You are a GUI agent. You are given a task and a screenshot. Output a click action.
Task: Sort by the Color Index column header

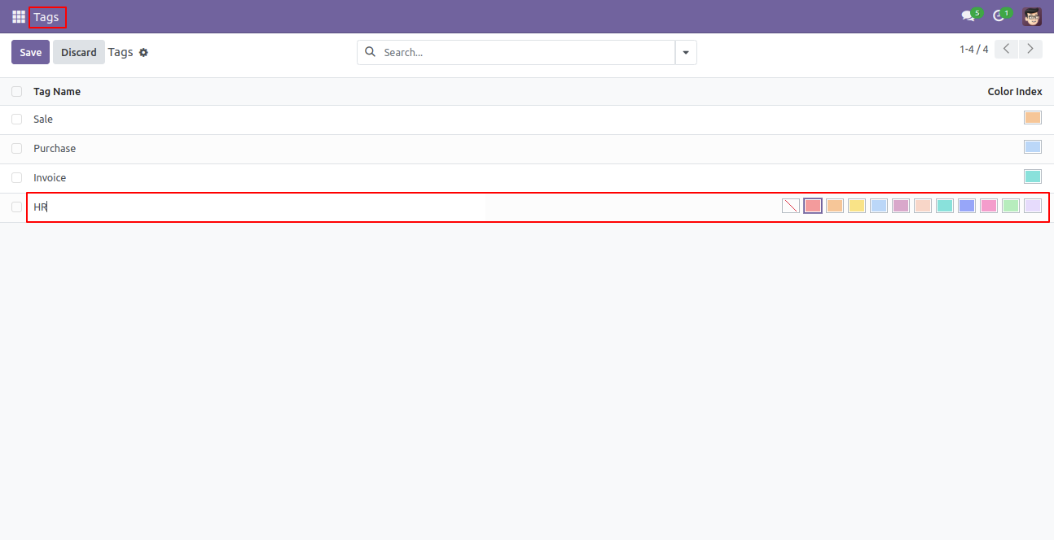tap(1015, 91)
